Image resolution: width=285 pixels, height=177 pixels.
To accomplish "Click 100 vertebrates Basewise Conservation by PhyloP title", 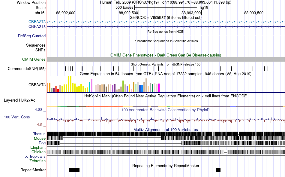I will click(x=166, y=110).
